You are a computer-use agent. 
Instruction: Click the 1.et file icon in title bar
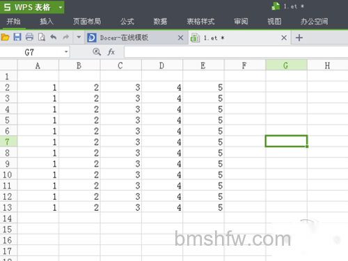coord(276,6)
